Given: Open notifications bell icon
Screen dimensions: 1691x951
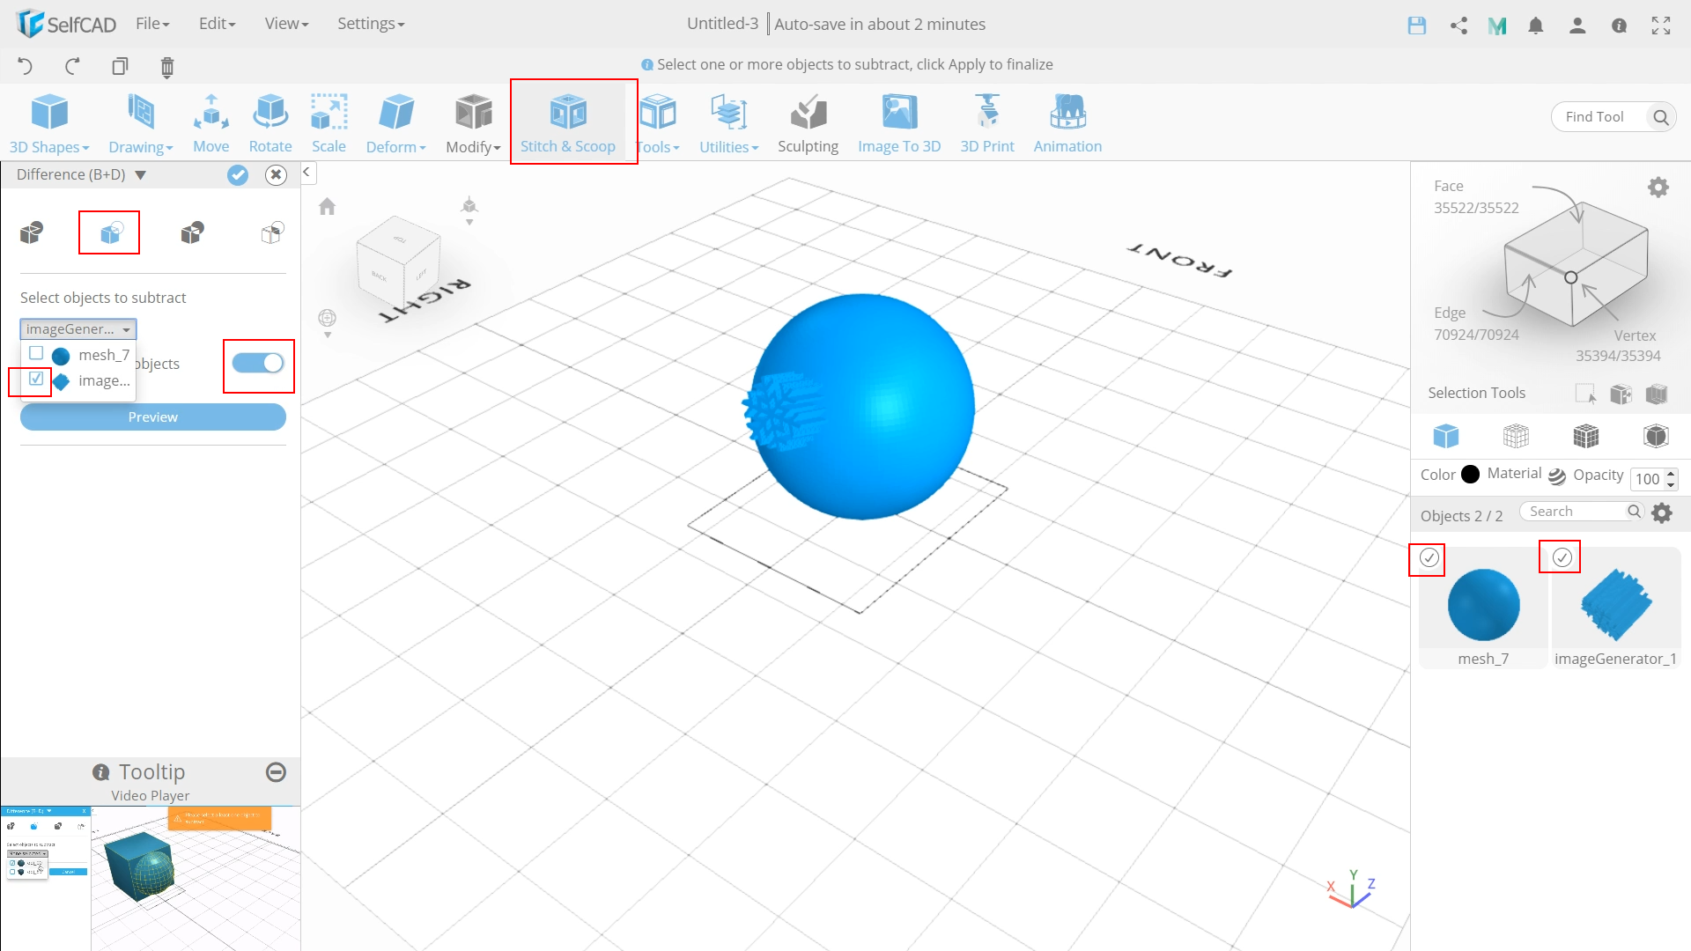Looking at the screenshot, I should coord(1536,26).
